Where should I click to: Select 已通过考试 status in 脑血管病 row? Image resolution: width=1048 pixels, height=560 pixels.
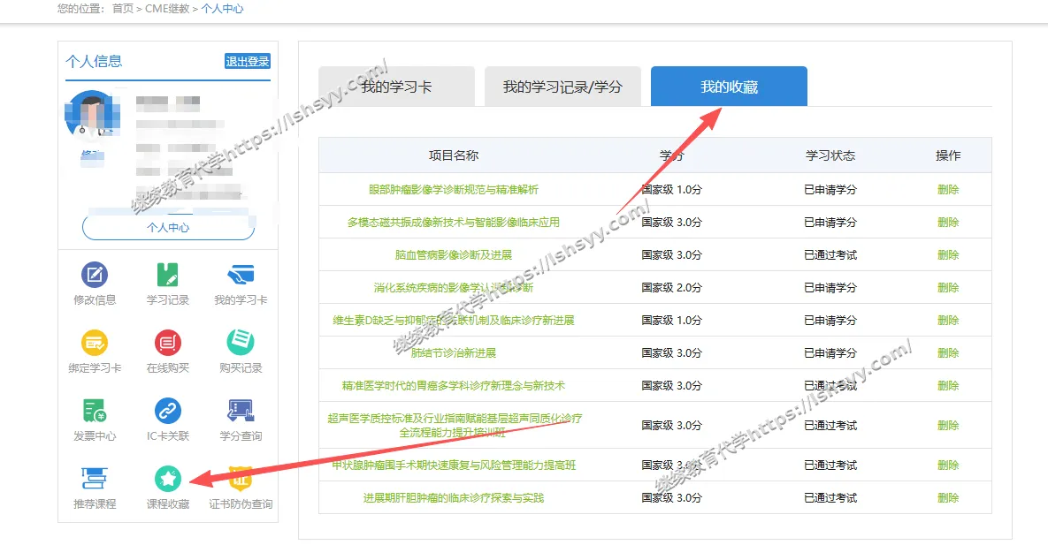pos(830,255)
